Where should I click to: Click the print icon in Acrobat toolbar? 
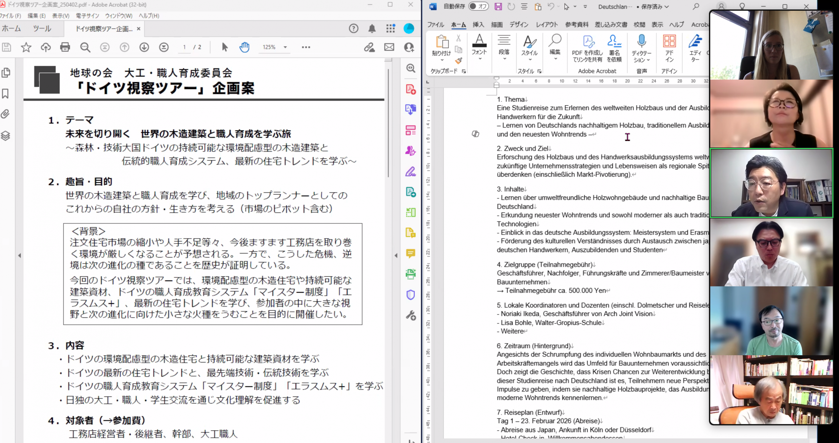click(65, 47)
